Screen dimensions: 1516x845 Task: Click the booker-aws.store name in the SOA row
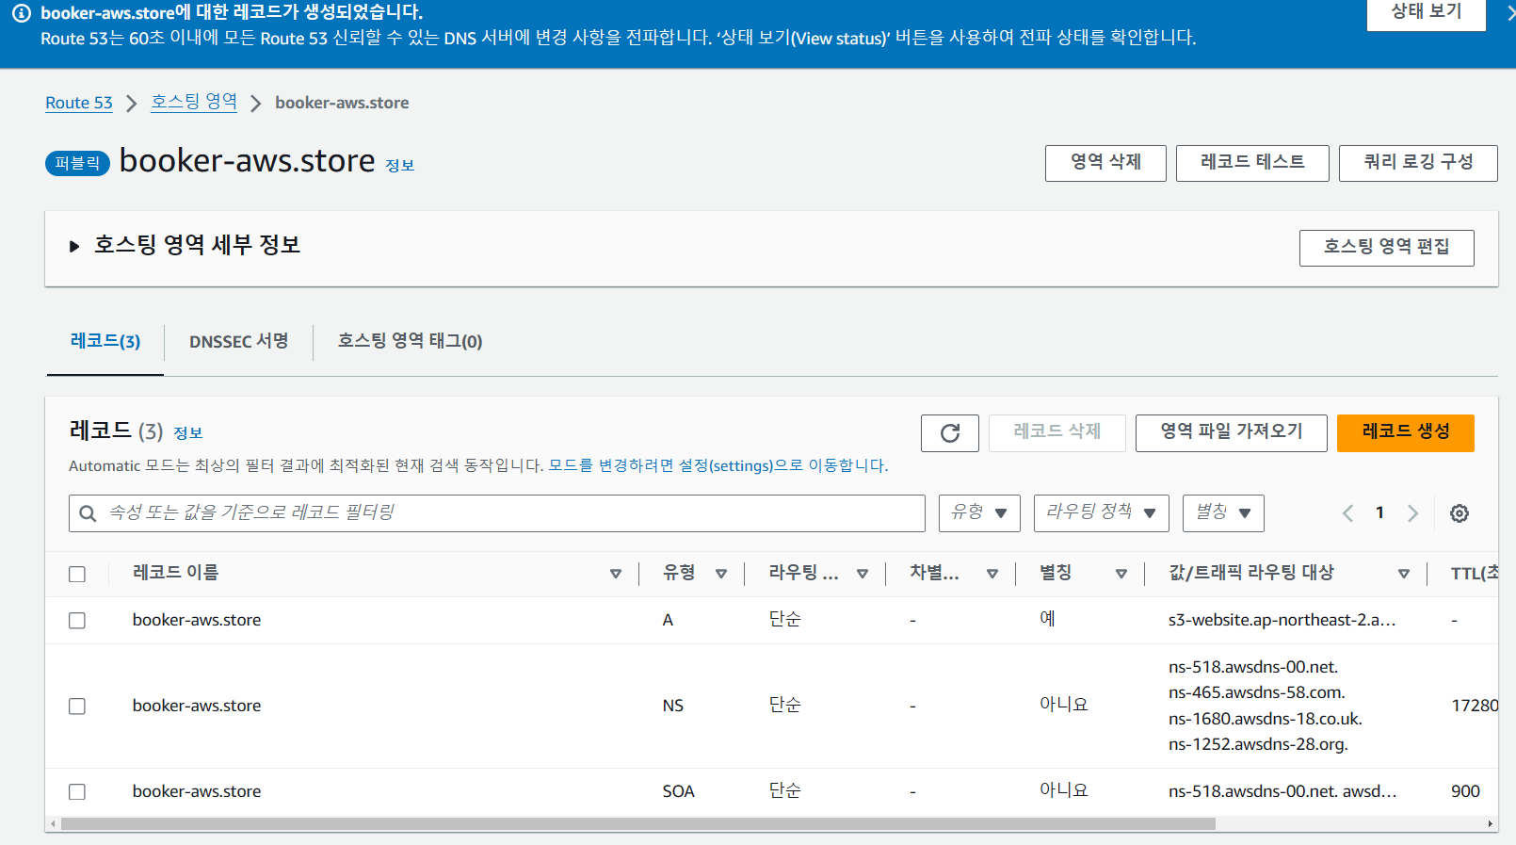pyautogui.click(x=197, y=791)
